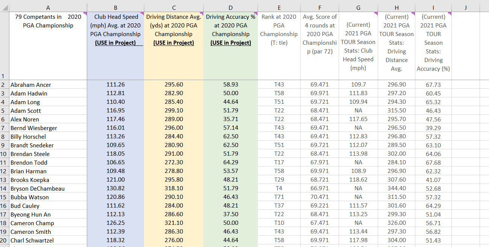The image size is (489, 247).
Task: Click the Club Head Speed header cell
Action: click(x=115, y=46)
